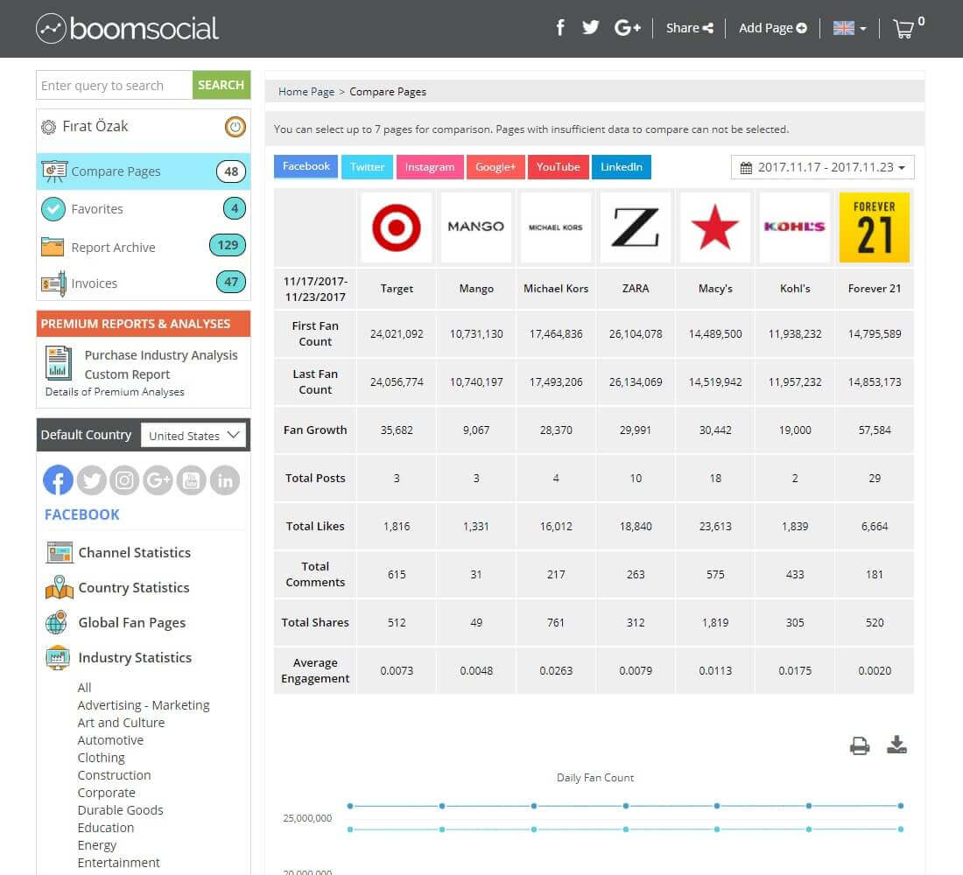Viewport: 963px width, 875px height.
Task: Click Custom Report link
Action: 127,374
